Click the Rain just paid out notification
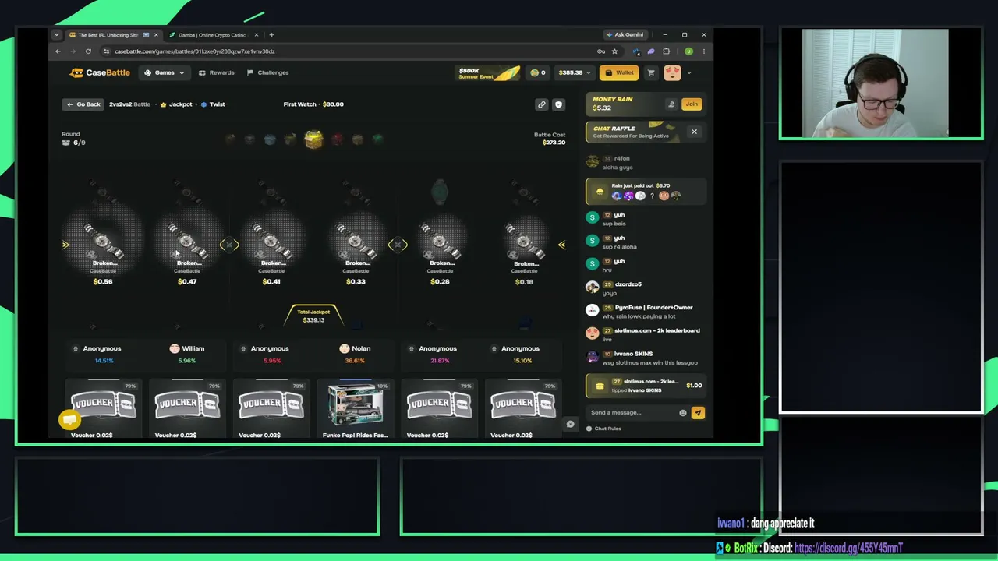Image resolution: width=998 pixels, height=561 pixels. pyautogui.click(x=646, y=191)
